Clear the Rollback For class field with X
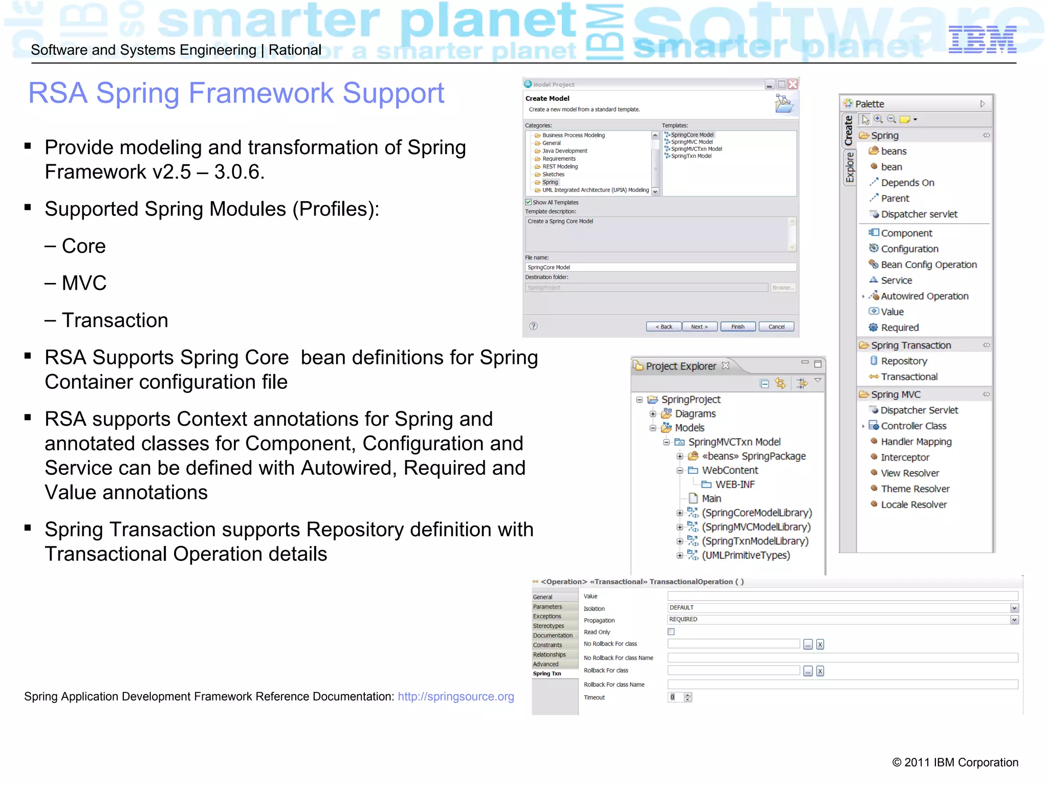Image resolution: width=1048 pixels, height=786 pixels. pyautogui.click(x=820, y=671)
